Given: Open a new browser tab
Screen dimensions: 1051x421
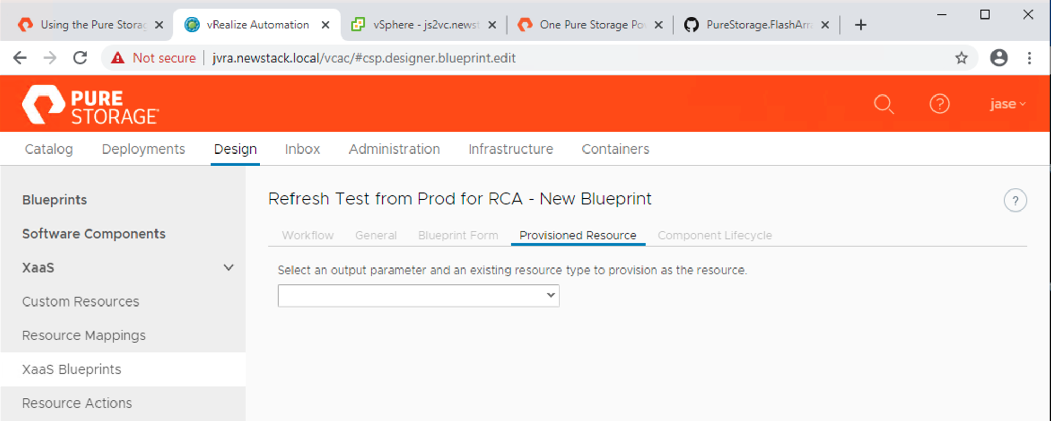Looking at the screenshot, I should pyautogui.click(x=861, y=25).
